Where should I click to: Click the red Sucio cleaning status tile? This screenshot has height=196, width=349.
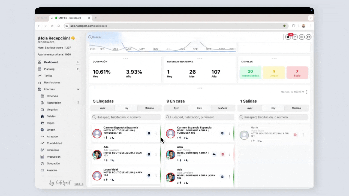pyautogui.click(x=297, y=73)
